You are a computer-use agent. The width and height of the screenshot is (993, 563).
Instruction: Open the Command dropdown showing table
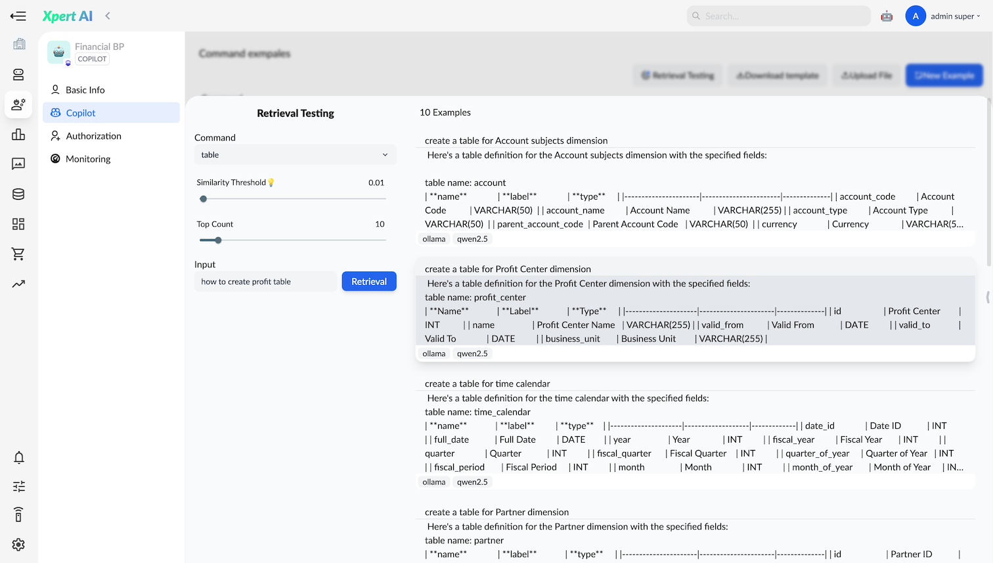[296, 155]
